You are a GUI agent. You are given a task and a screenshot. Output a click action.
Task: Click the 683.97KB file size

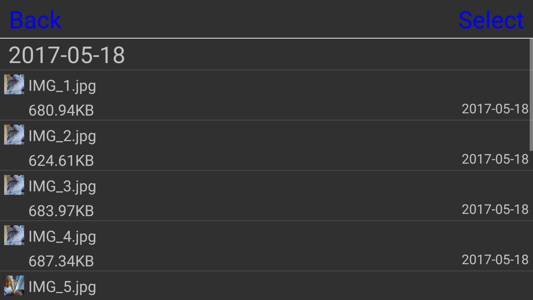(x=61, y=211)
